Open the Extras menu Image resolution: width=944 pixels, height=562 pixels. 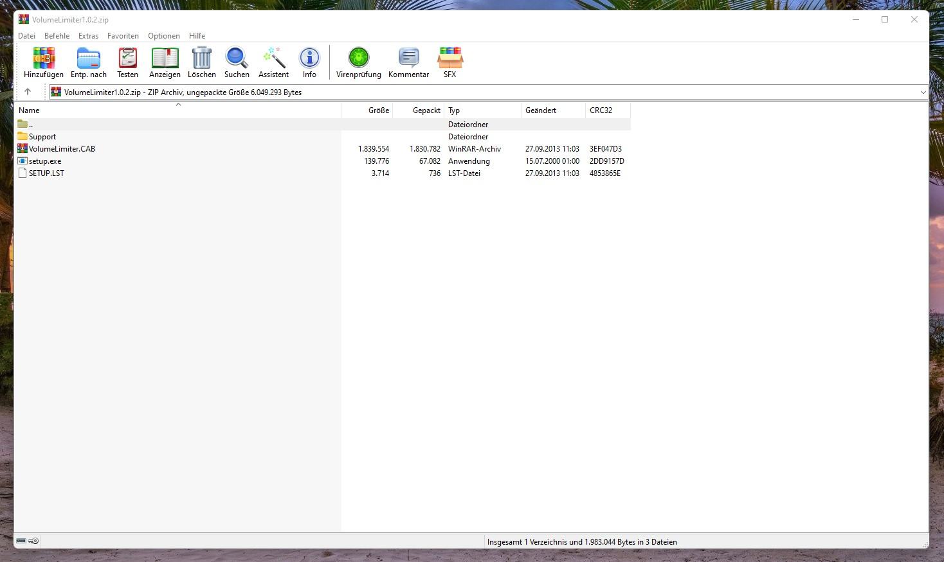(x=88, y=36)
